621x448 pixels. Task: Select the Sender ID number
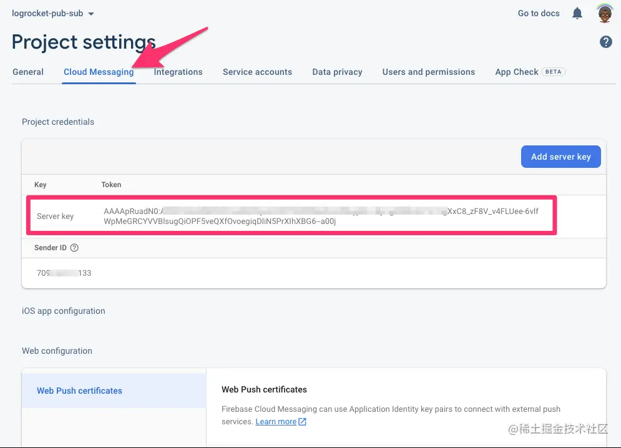[63, 273]
